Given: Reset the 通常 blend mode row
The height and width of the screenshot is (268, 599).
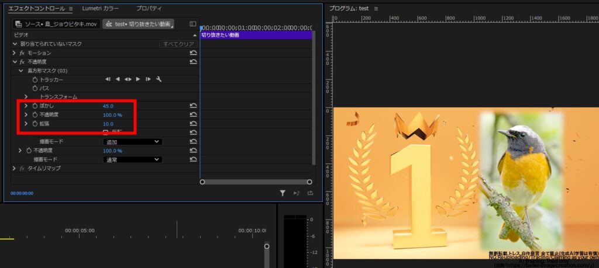Looking at the screenshot, I should coord(193,160).
